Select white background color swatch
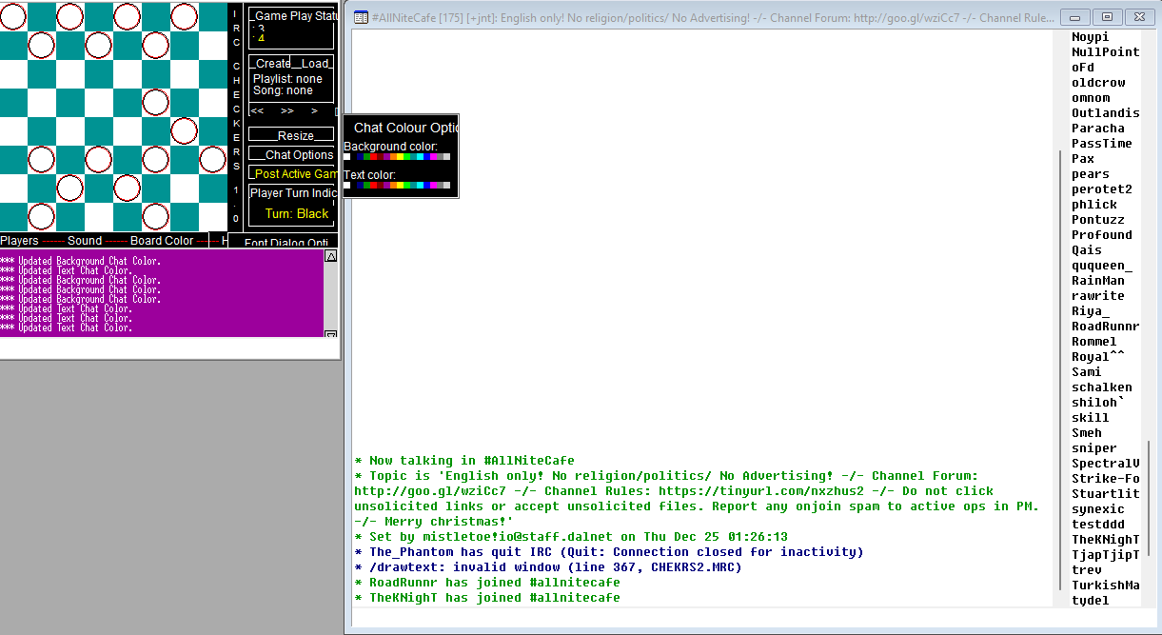Screen dimensions: 1162x635 (x=346, y=157)
